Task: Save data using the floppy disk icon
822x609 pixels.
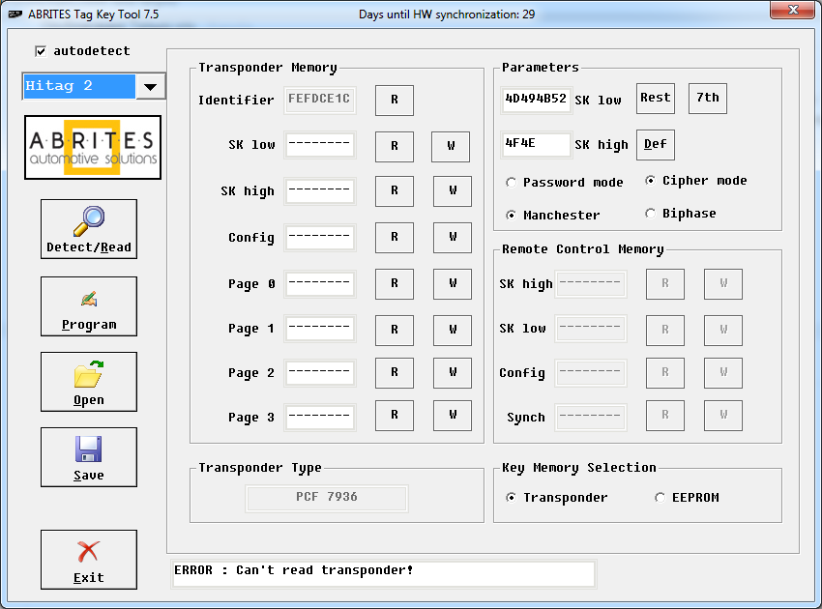Action: pos(89,457)
